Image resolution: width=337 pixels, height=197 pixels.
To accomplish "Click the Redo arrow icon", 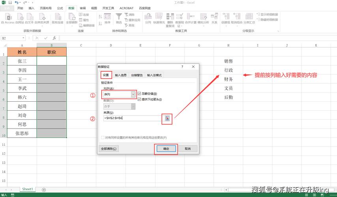I will tap(25, 3).
